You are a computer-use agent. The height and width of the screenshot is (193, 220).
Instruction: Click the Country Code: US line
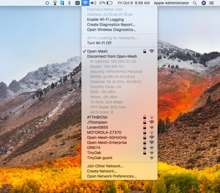119,87
